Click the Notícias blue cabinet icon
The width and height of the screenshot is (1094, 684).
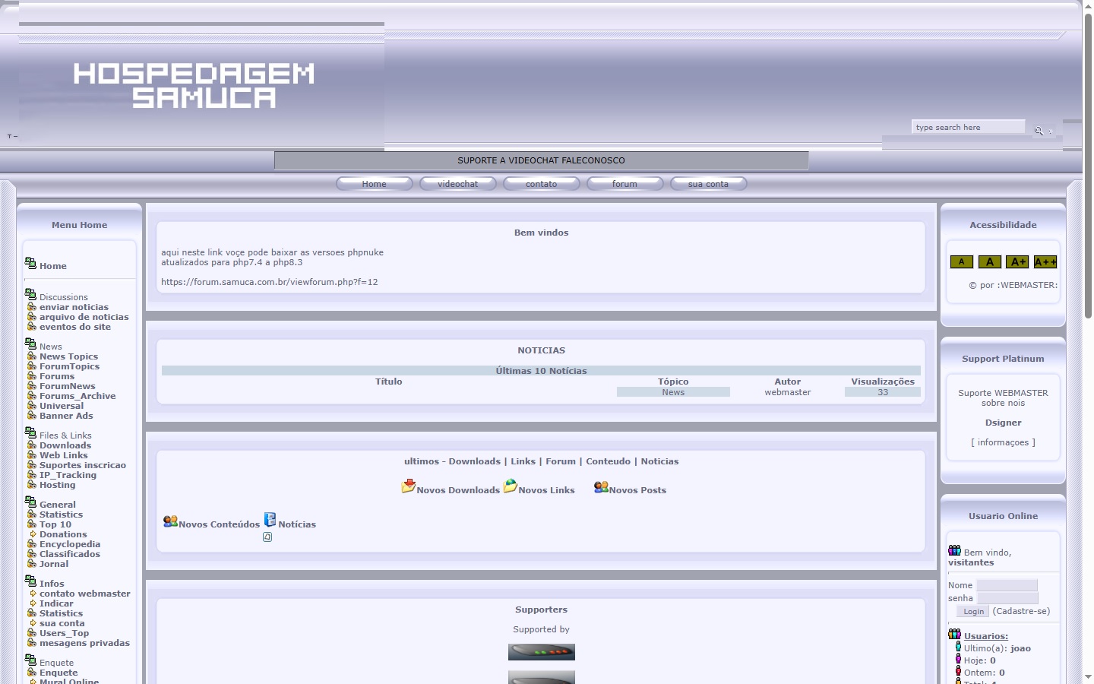(270, 520)
